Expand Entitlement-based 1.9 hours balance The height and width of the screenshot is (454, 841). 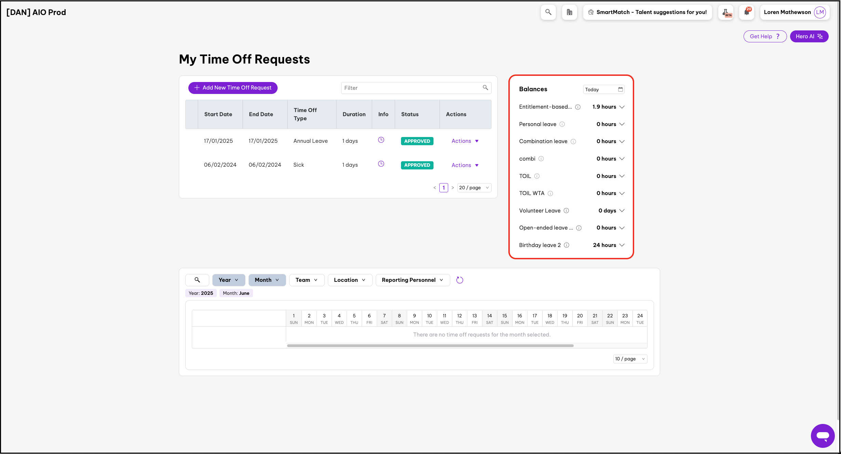click(622, 107)
